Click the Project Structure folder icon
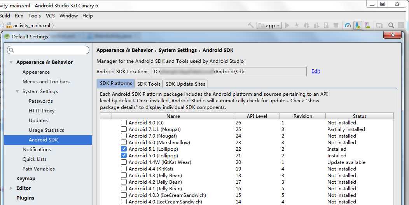Image resolution: width=409 pixels, height=205 pixels. 379,25
